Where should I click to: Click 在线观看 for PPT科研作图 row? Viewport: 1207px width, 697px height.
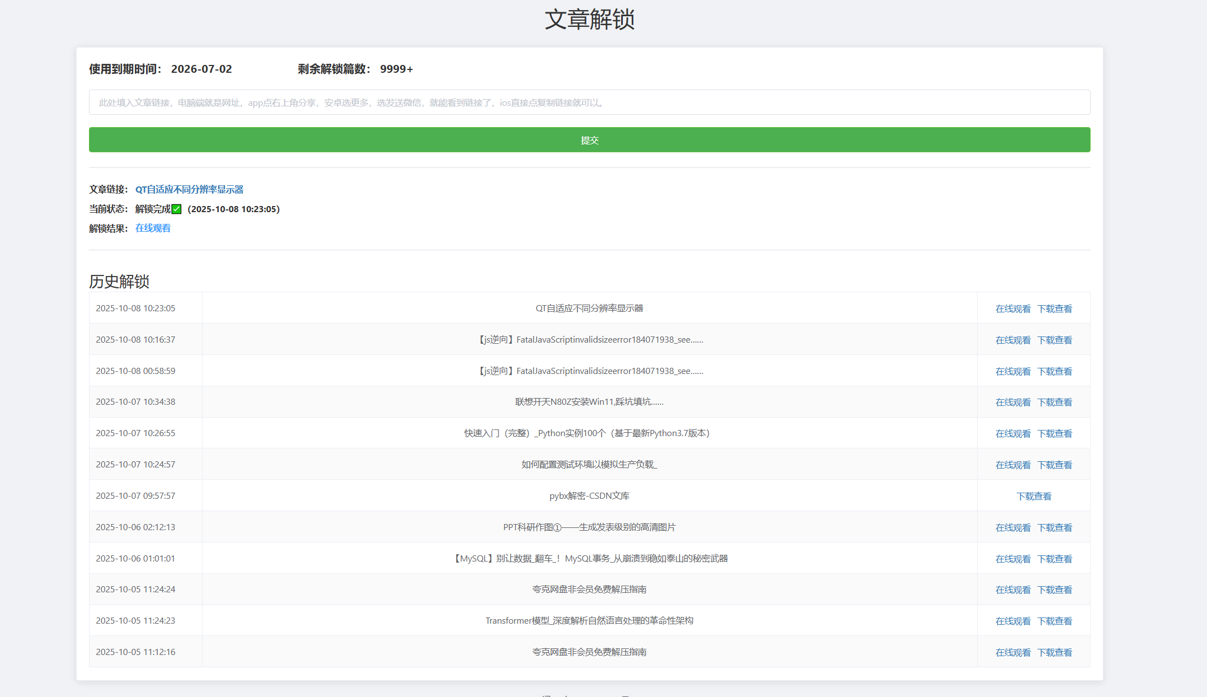pyautogui.click(x=1012, y=527)
